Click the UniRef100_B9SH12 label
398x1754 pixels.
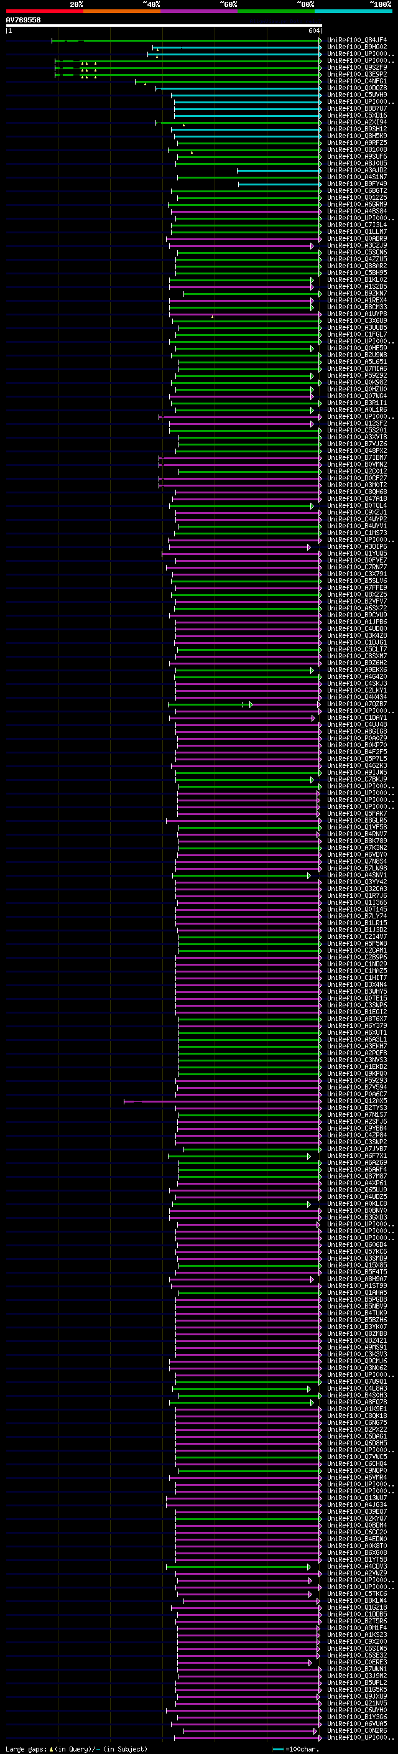click(357, 129)
